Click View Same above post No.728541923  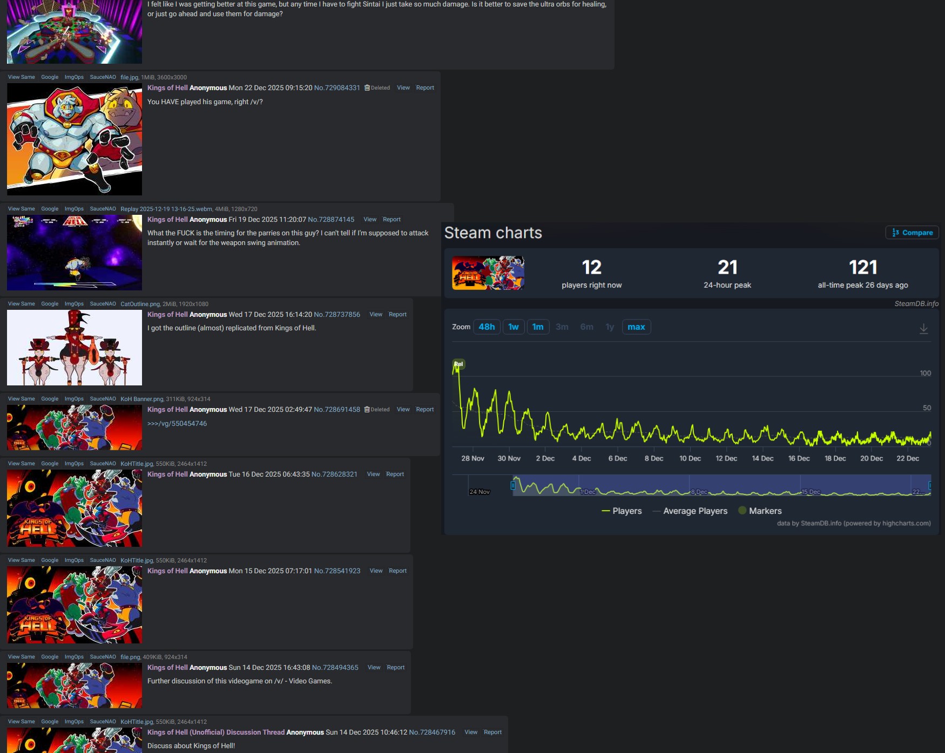22,560
